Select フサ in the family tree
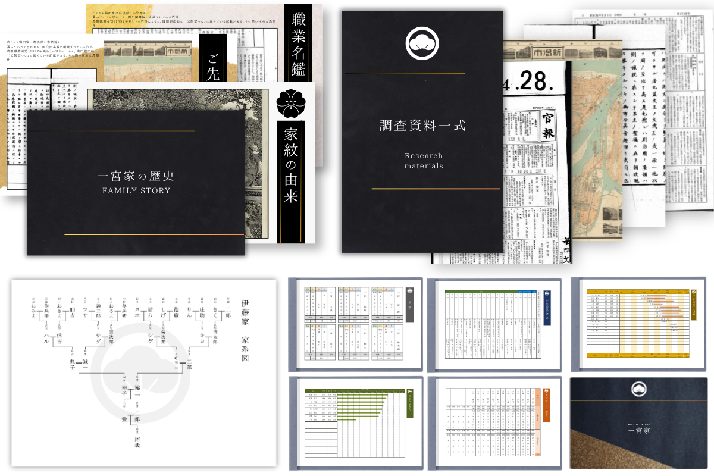The width and height of the screenshot is (714, 476). [85, 312]
